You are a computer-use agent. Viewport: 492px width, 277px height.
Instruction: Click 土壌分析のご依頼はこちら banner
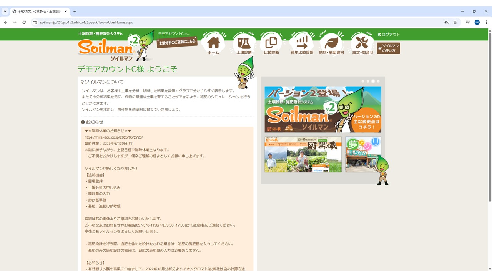tap(177, 42)
